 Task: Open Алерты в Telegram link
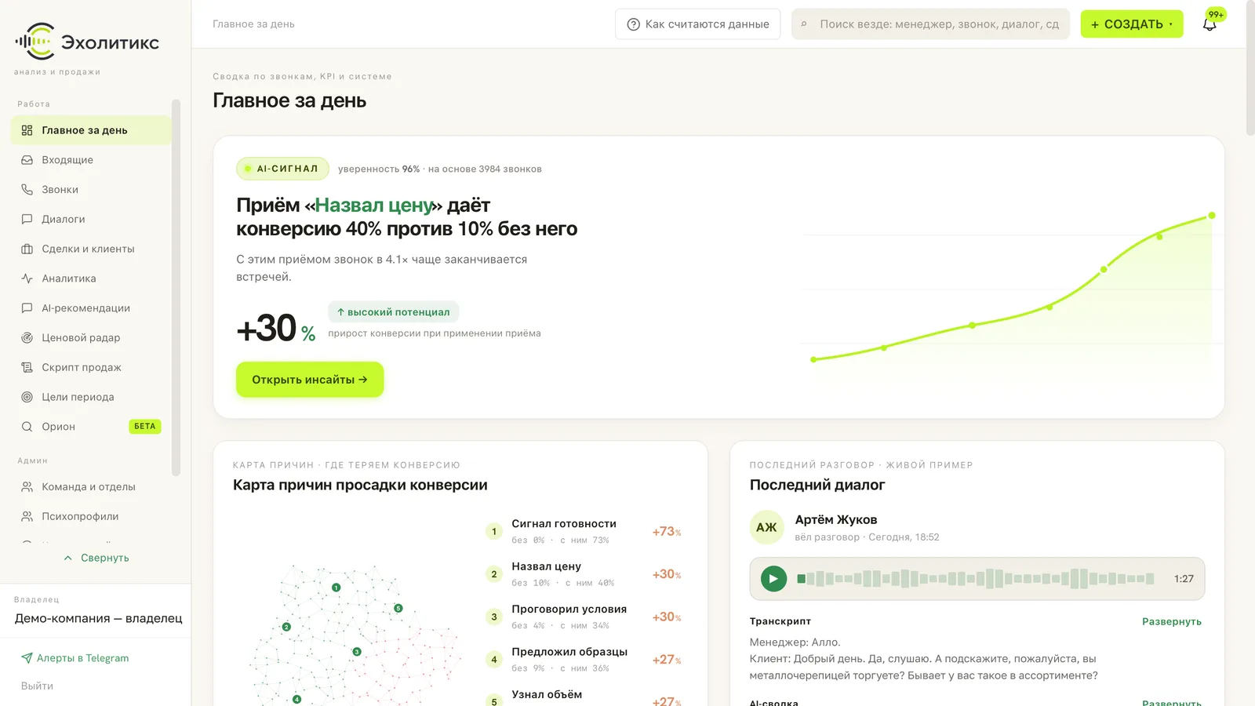point(75,658)
